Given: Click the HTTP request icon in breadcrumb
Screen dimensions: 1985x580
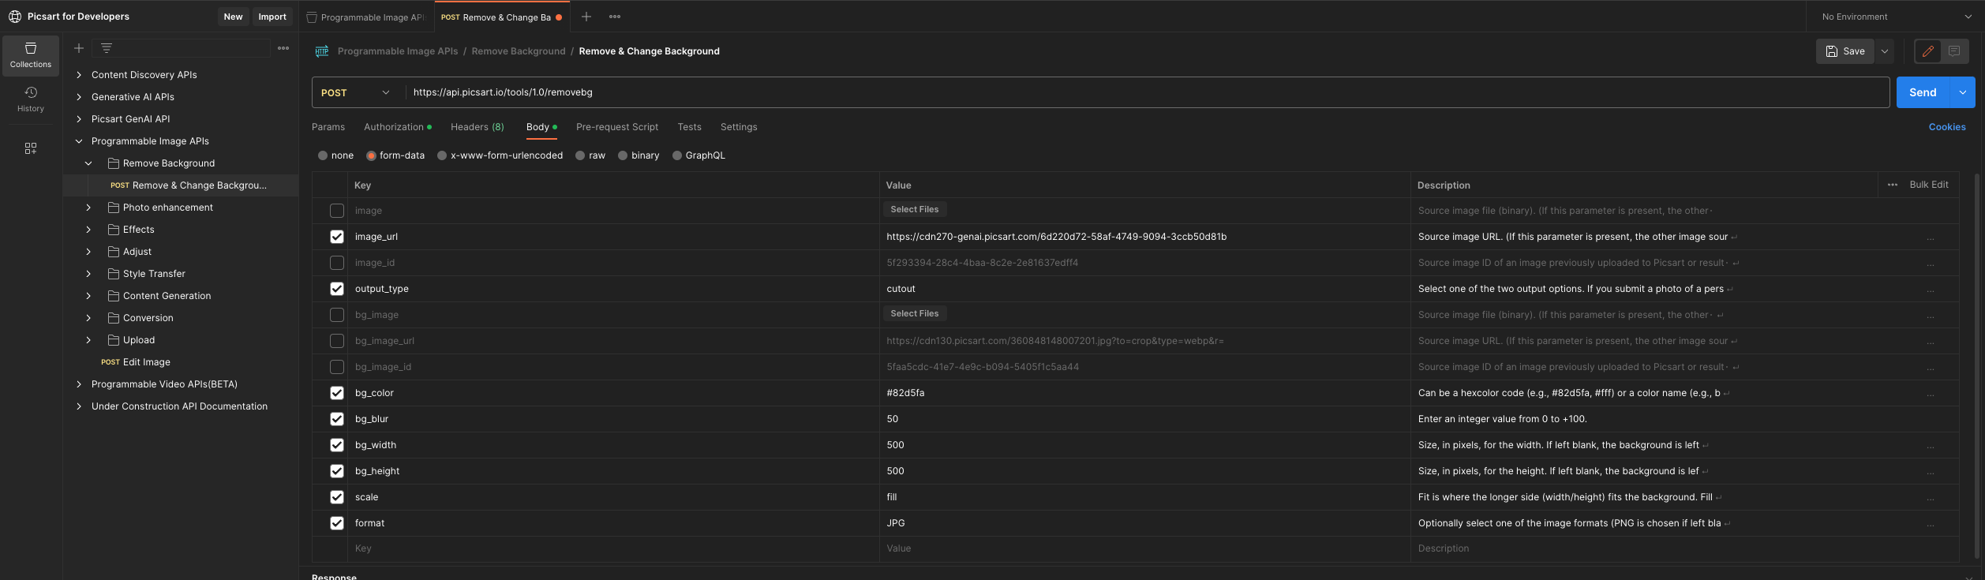Looking at the screenshot, I should point(322,51).
